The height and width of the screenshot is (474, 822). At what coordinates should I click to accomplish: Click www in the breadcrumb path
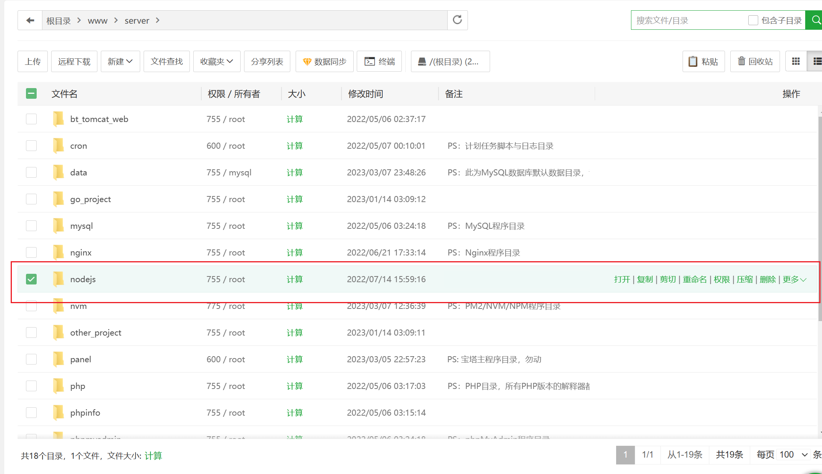[97, 21]
